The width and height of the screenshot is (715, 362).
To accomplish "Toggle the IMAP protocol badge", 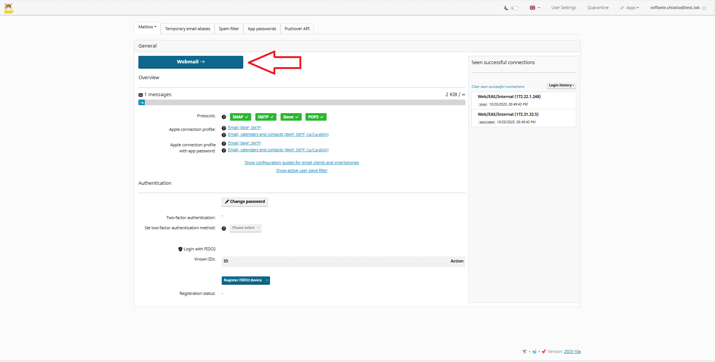I will click(x=240, y=117).
